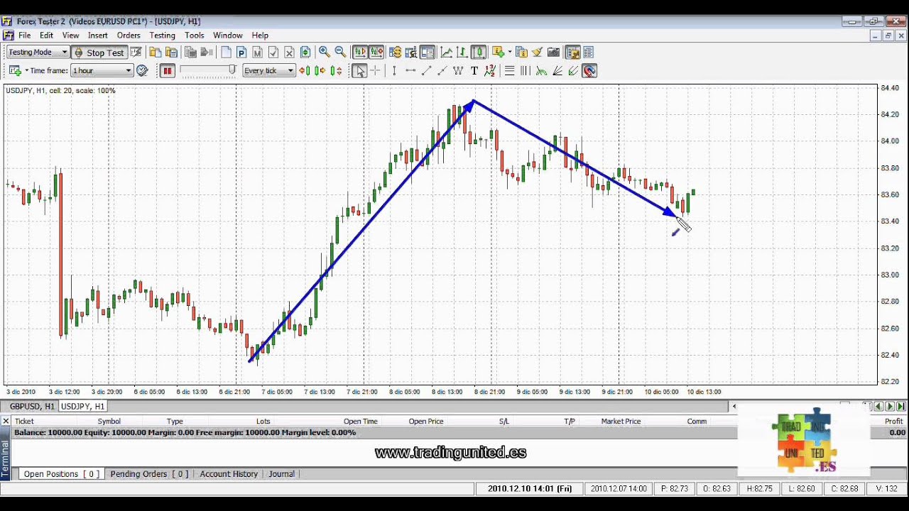Viewport: 909px width, 511px height.
Task: Step forward one bar icon
Action: pos(320,70)
